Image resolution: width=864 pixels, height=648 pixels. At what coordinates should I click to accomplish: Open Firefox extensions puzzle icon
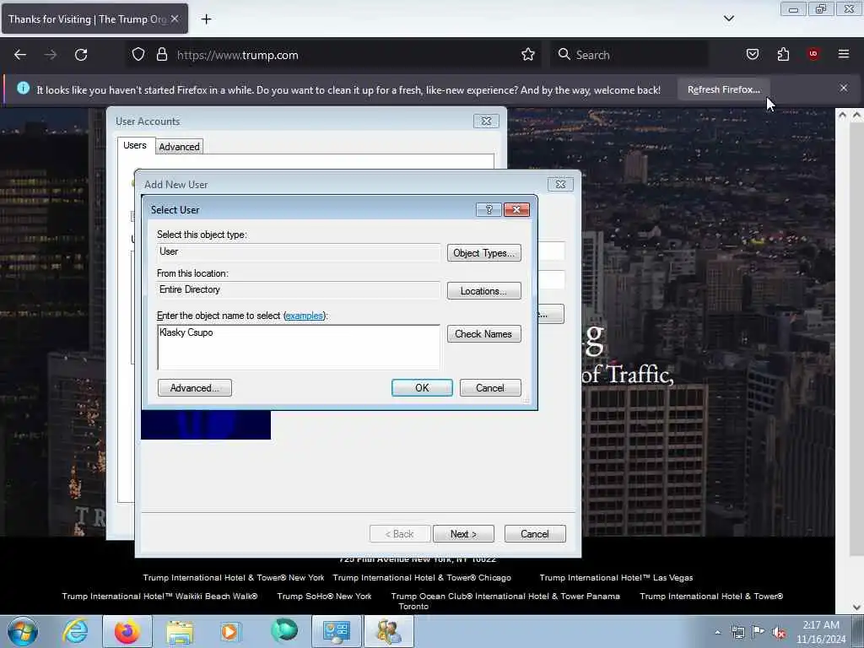click(783, 54)
